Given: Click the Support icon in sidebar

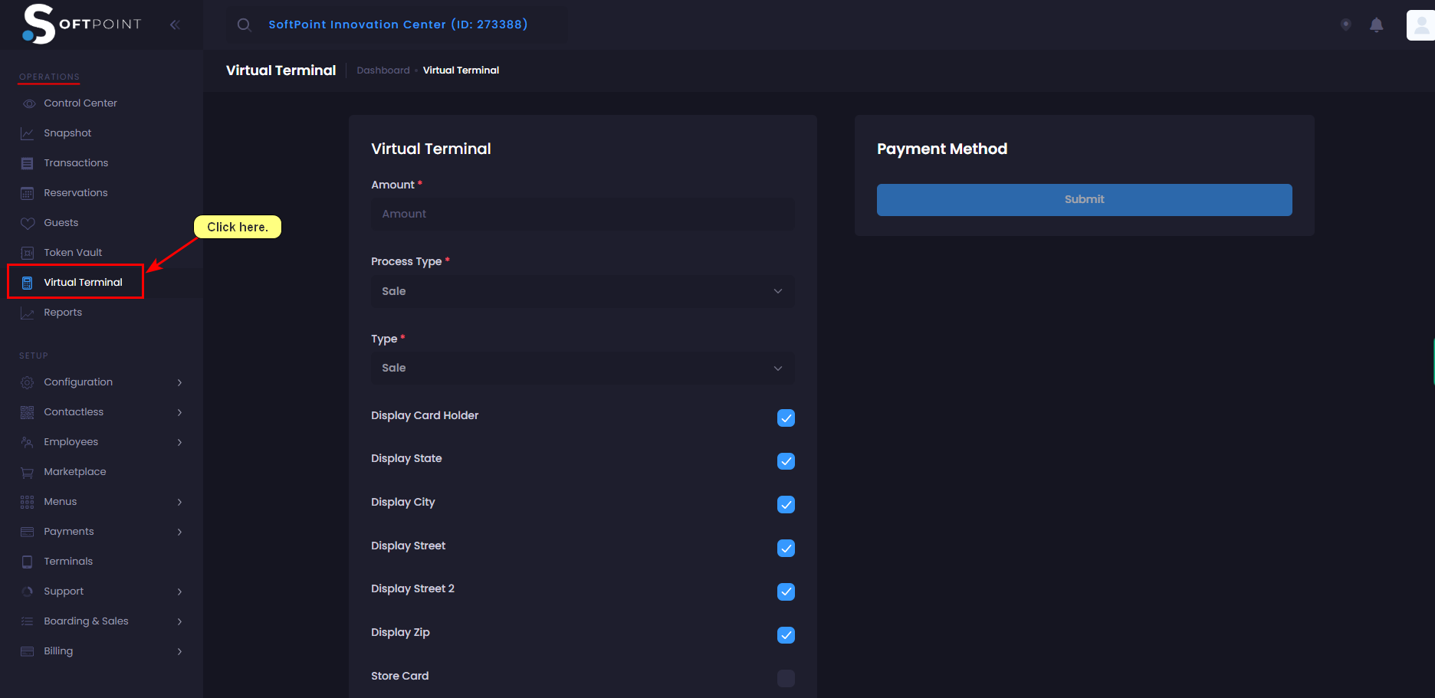Looking at the screenshot, I should [x=28, y=591].
